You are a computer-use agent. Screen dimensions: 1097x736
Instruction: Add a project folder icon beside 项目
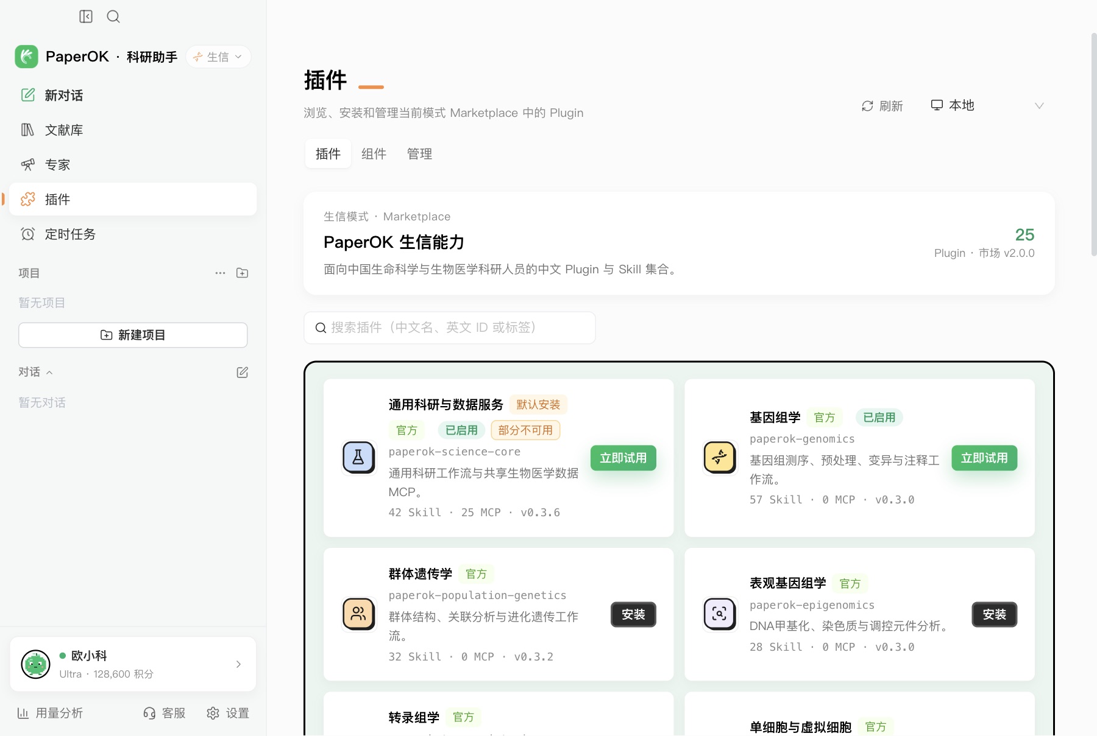(242, 273)
